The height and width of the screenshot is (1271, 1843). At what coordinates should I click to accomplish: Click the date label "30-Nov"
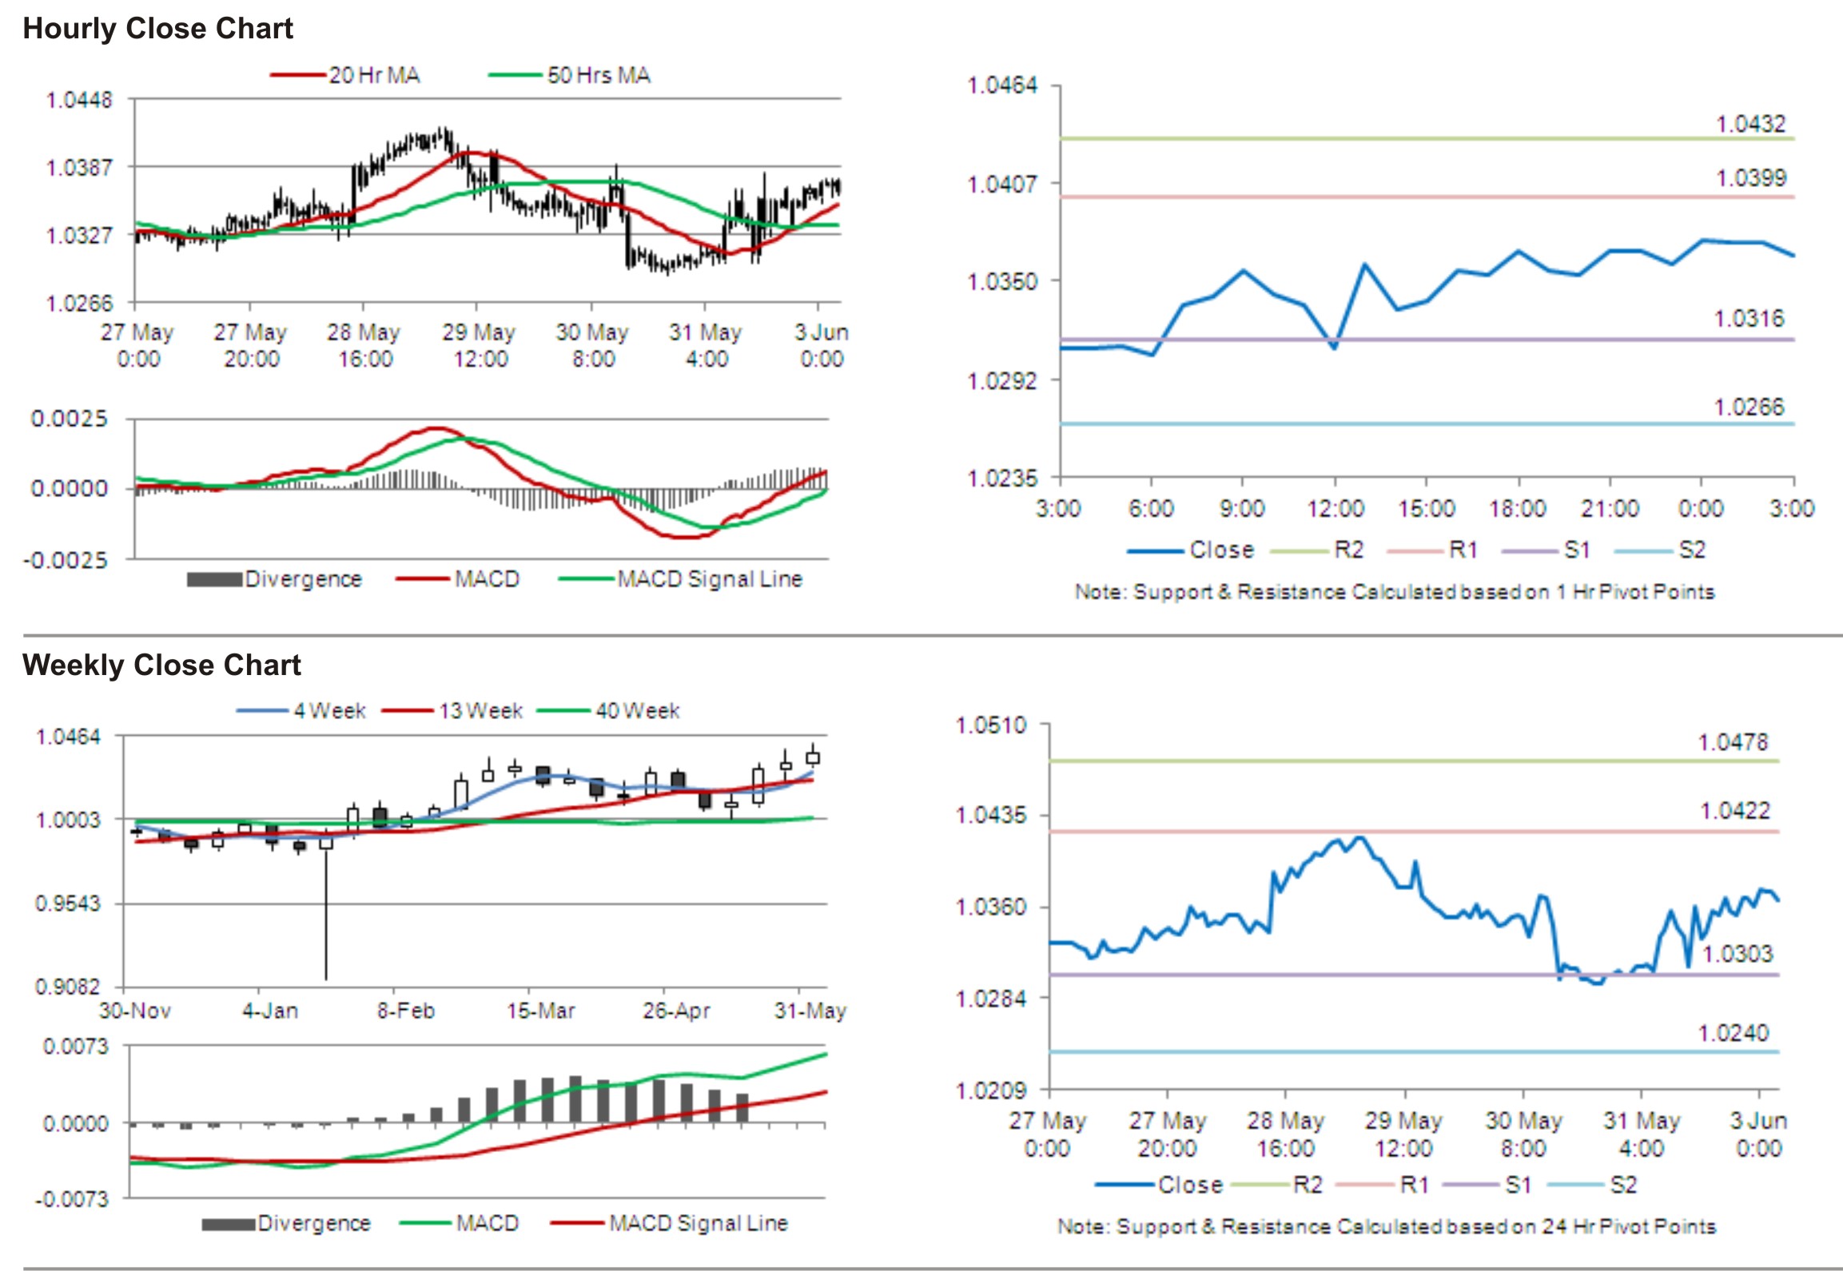pyautogui.click(x=135, y=1011)
